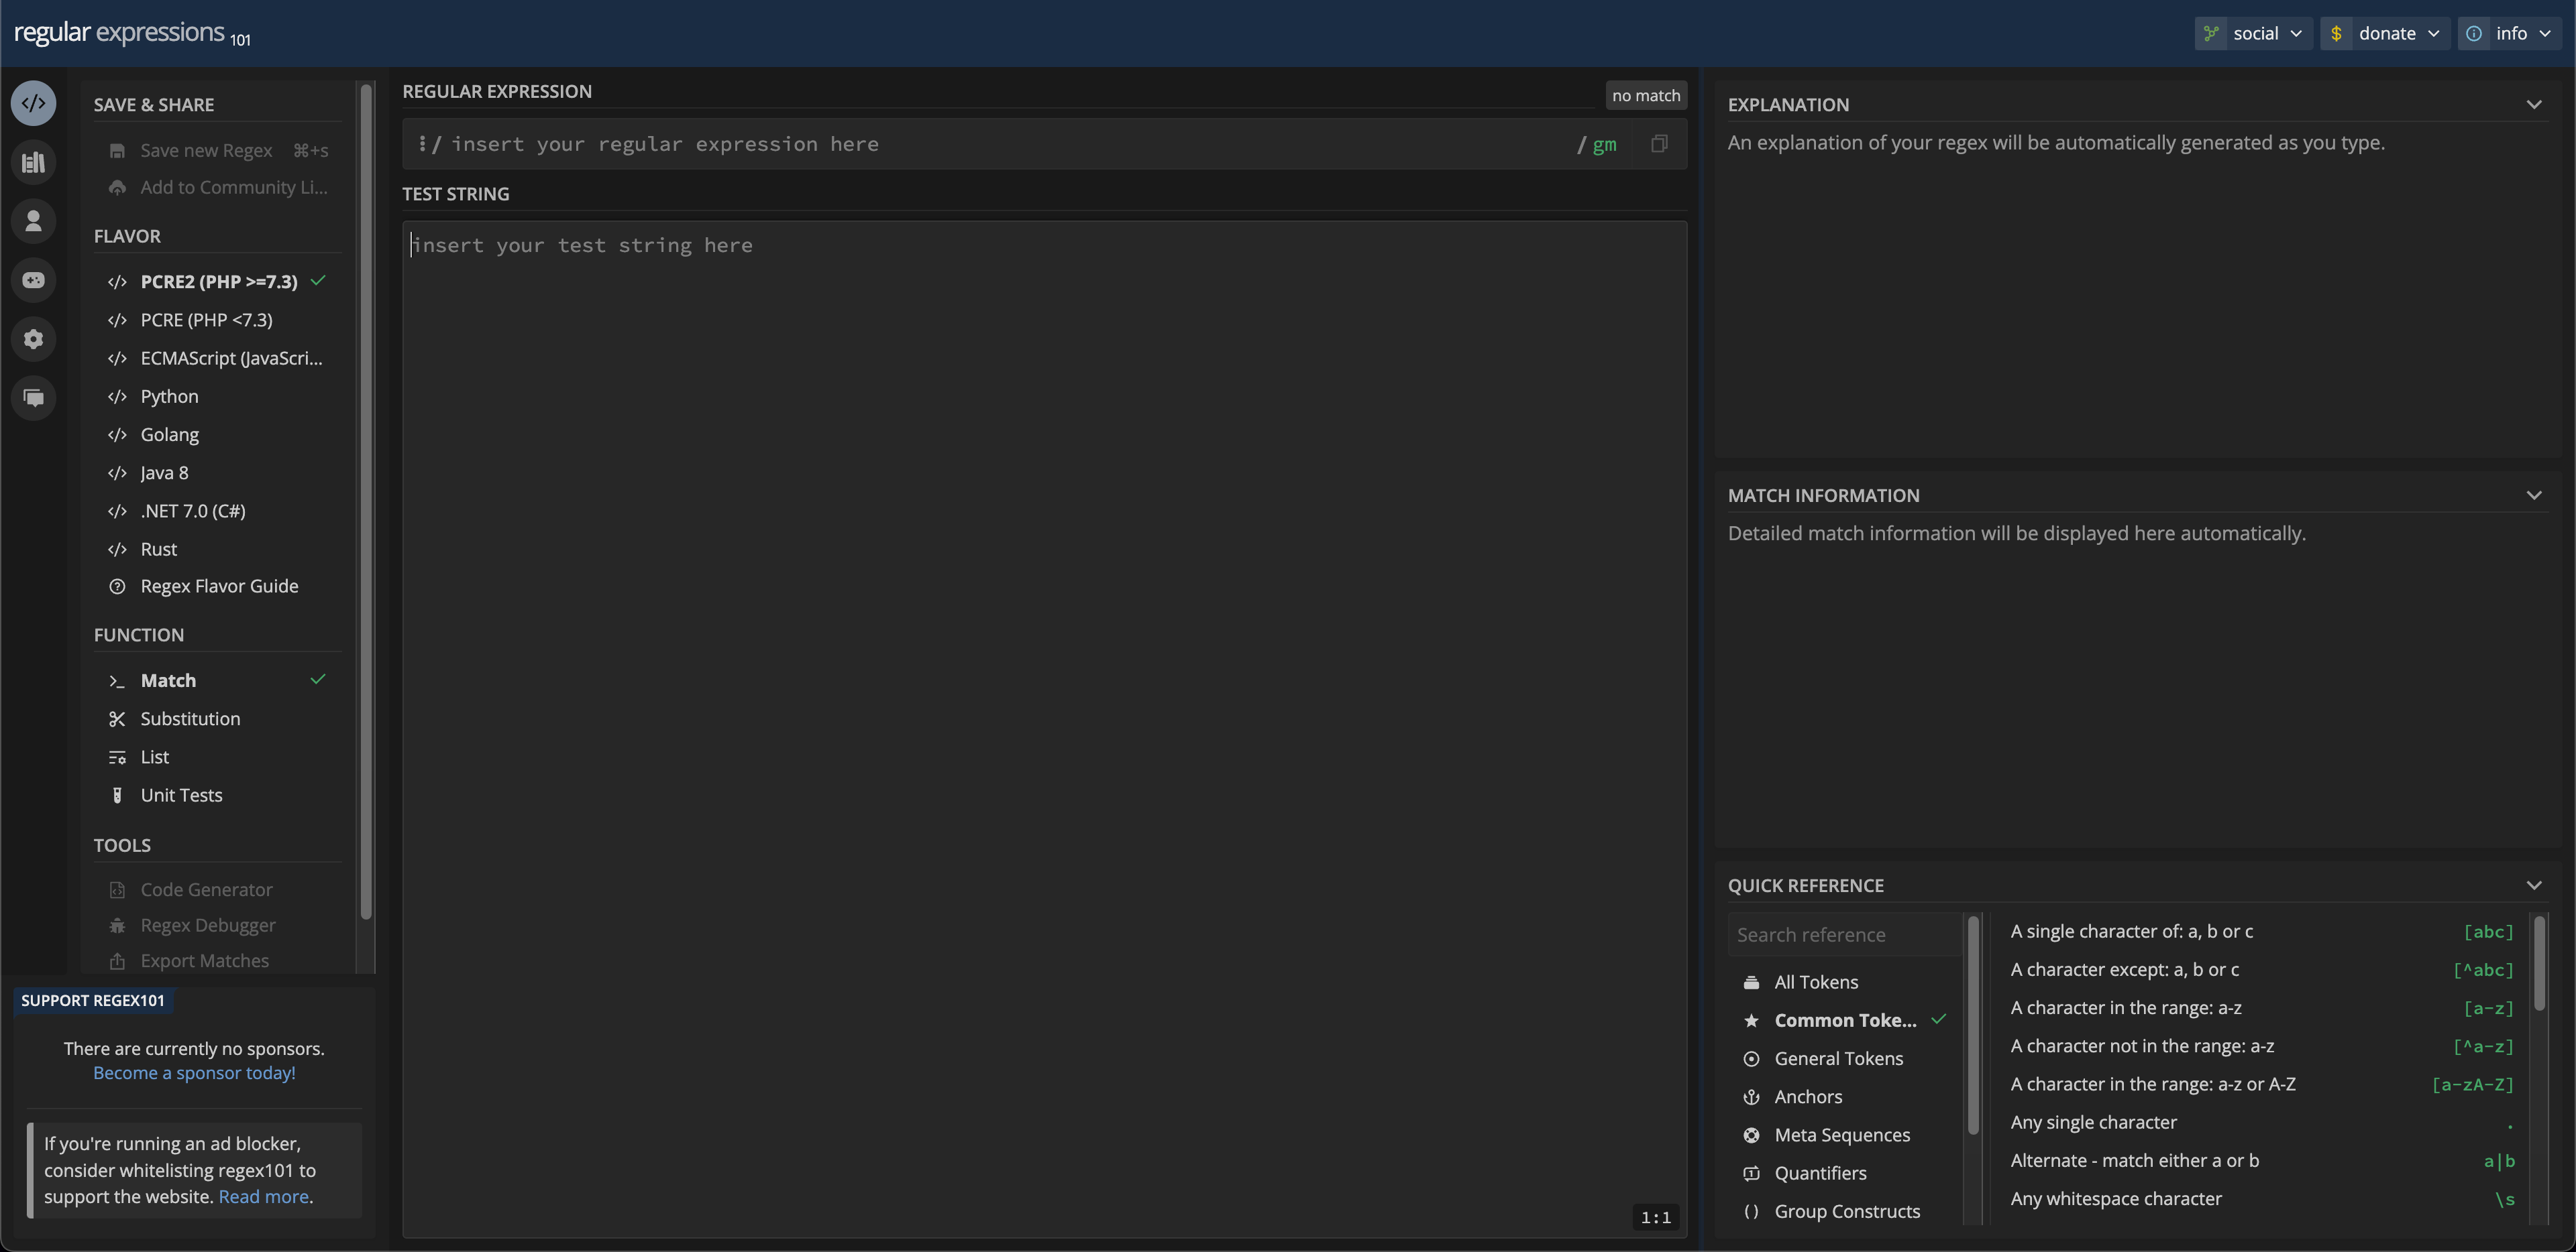Open the settings gear sidebar icon
This screenshot has width=2576, height=1252.
33,338
